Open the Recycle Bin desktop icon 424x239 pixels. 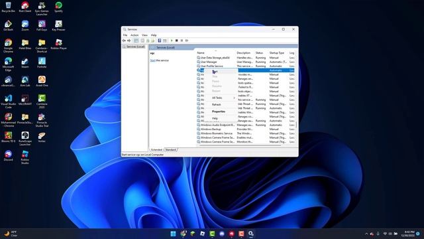click(8, 7)
